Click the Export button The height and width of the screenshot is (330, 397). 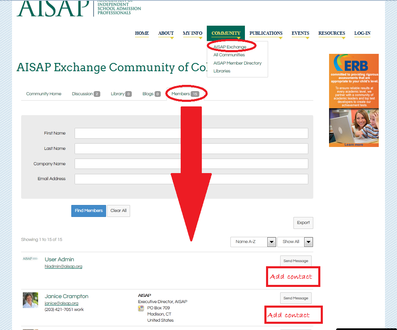[303, 223]
